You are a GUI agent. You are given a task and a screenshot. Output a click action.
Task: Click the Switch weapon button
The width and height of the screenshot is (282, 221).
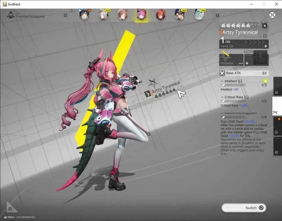(x=244, y=208)
